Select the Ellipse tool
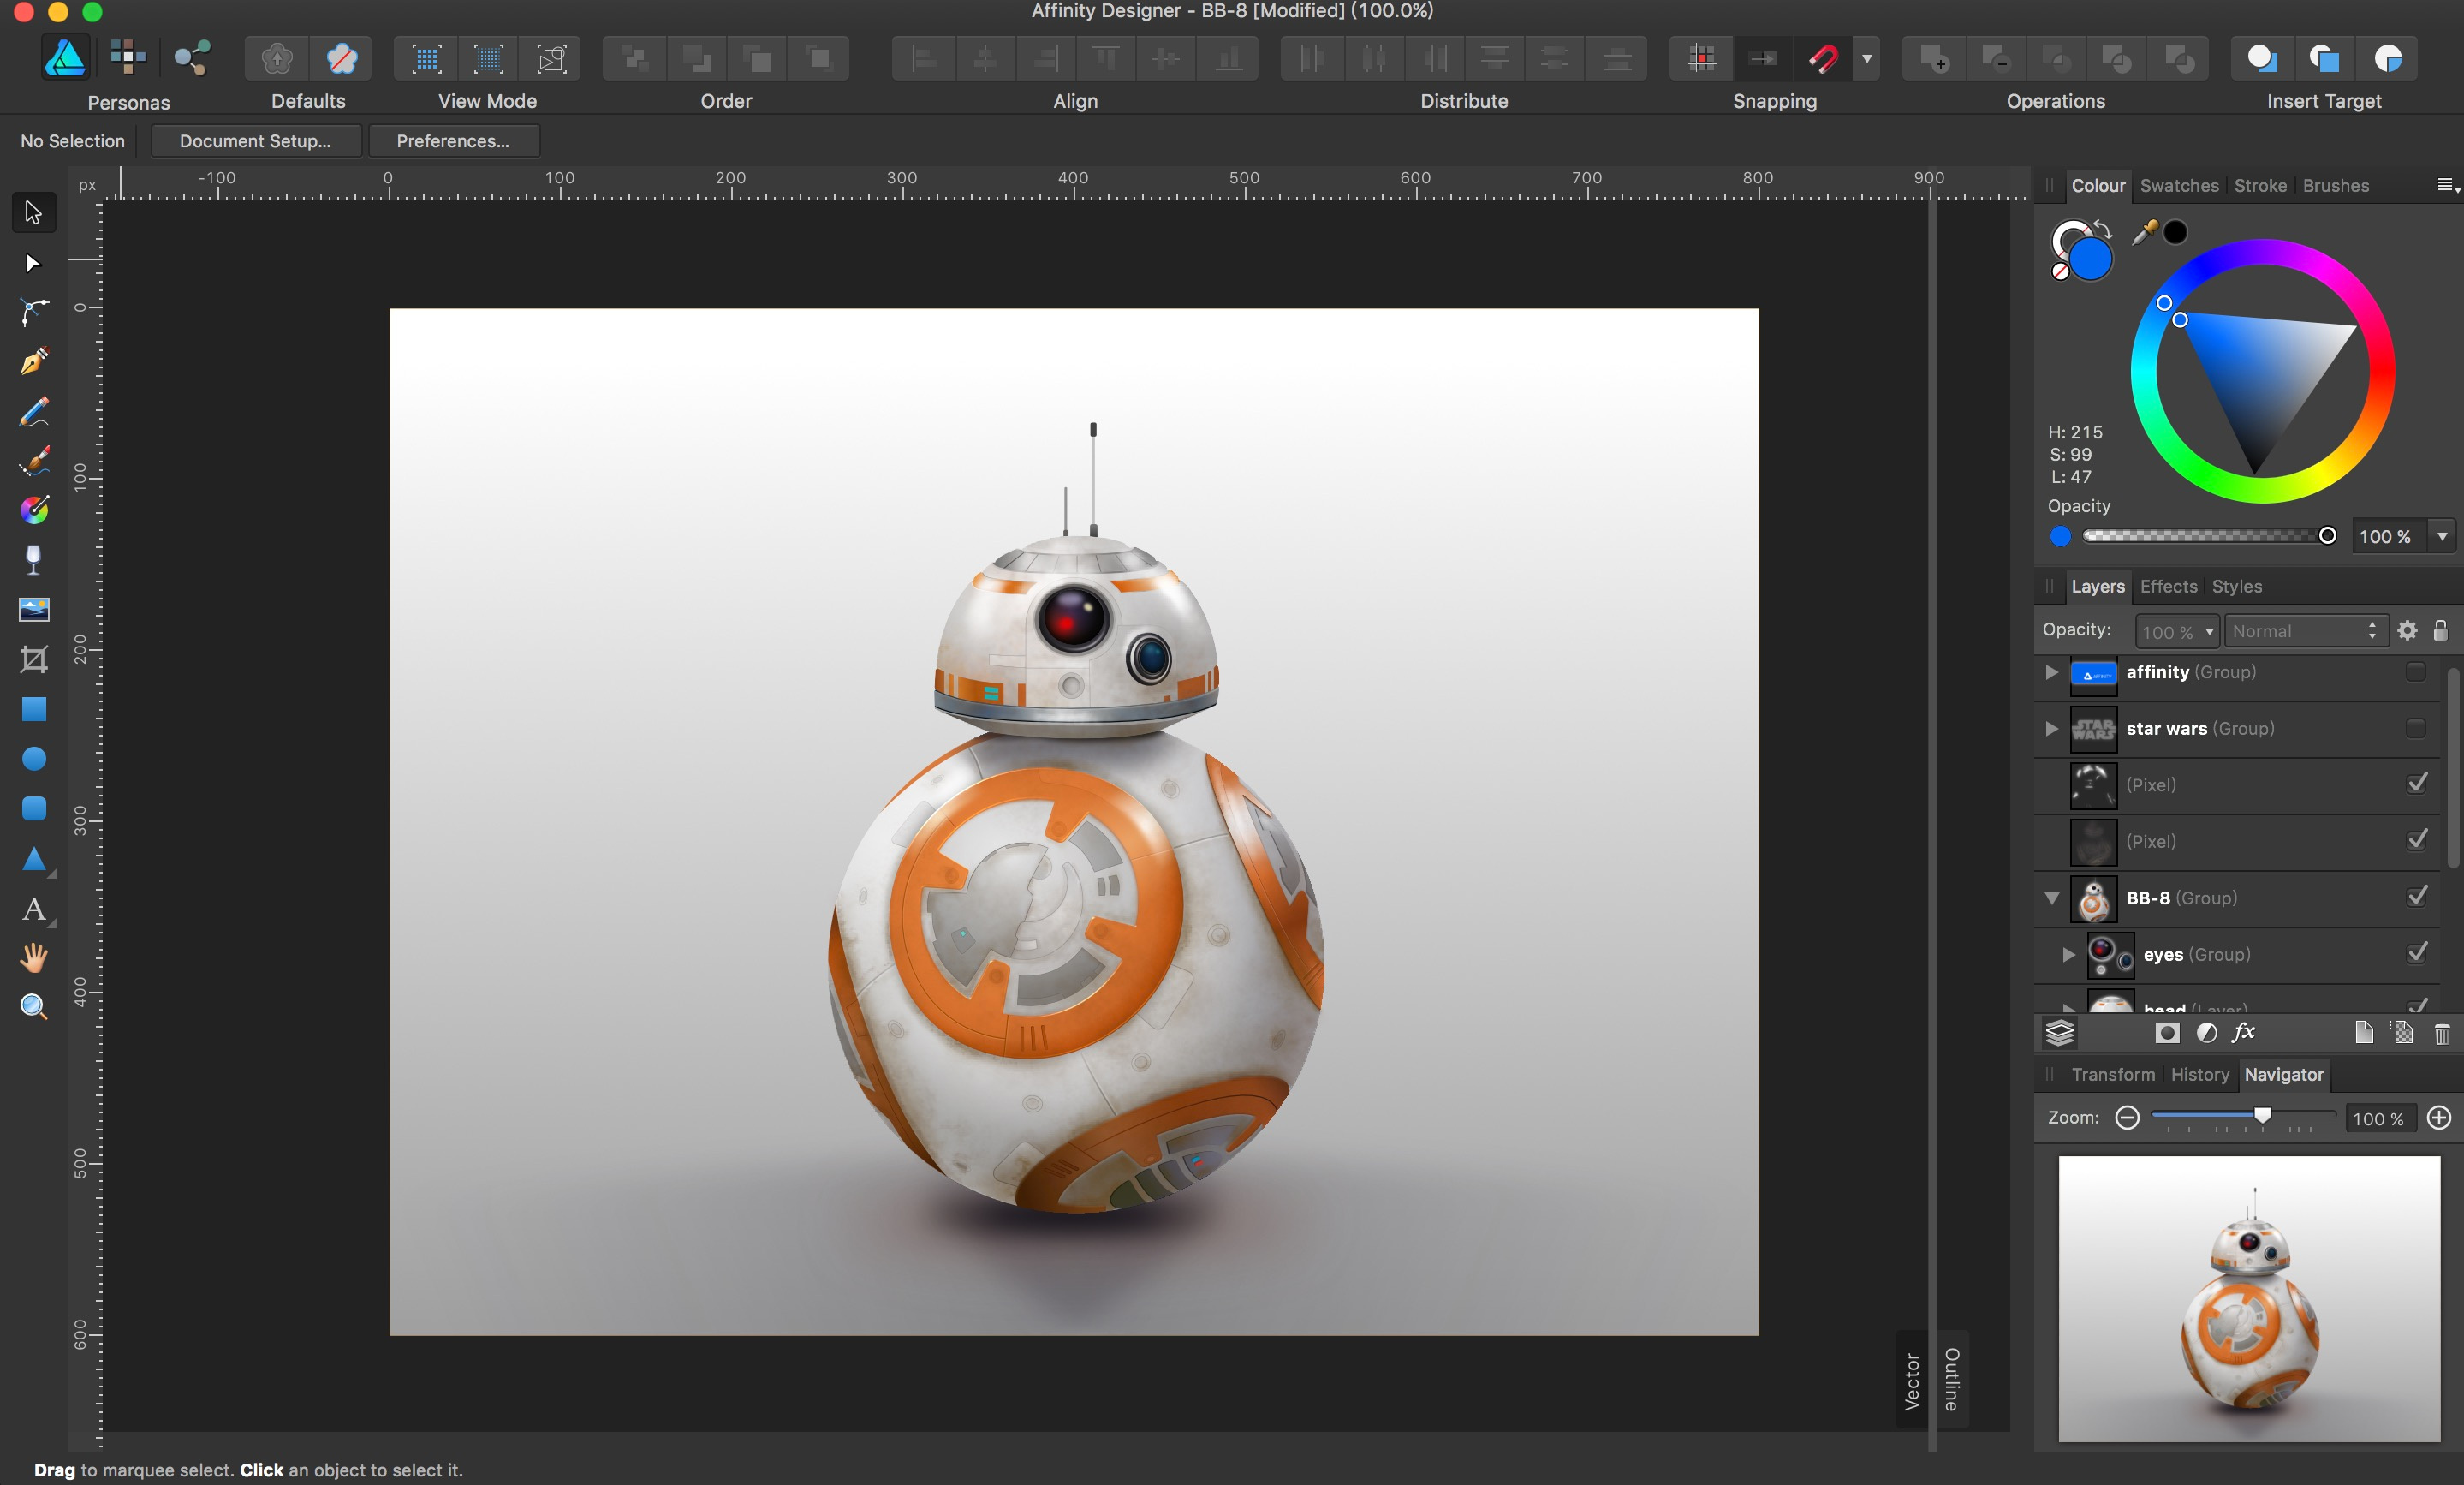Image resolution: width=2464 pixels, height=1485 pixels. click(33, 760)
